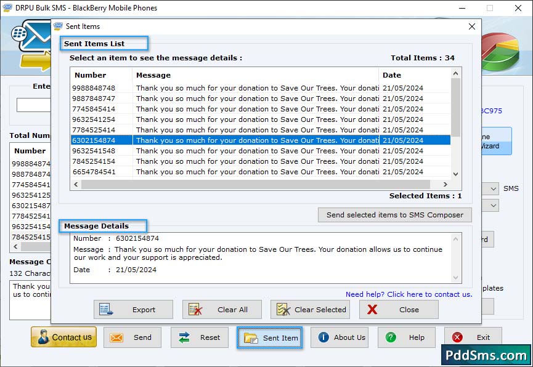
Task: Click the Message Details heading
Action: [96, 226]
